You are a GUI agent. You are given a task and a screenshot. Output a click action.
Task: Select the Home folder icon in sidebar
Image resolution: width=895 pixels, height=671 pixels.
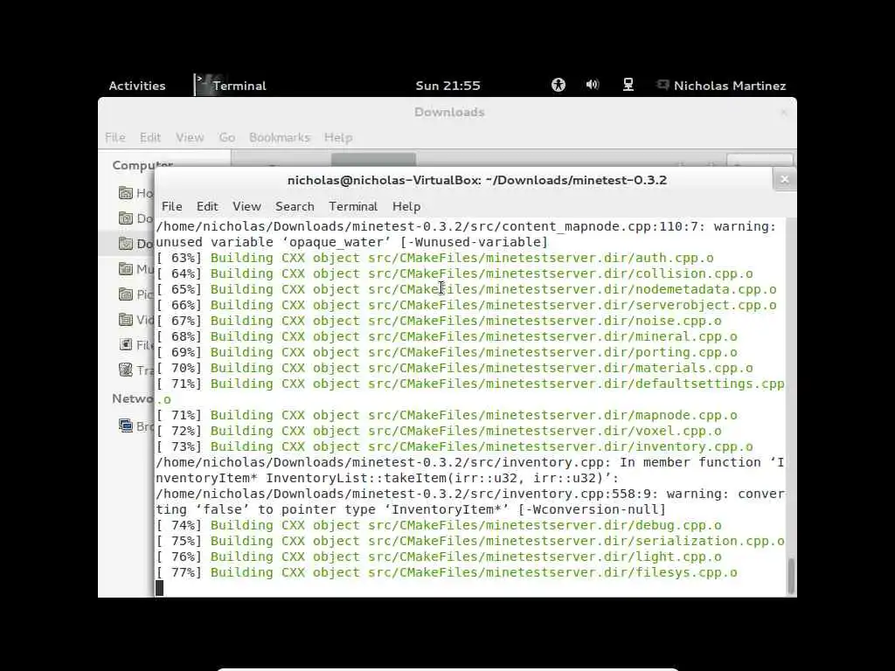point(126,193)
